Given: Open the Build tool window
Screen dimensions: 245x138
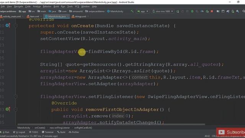Looking at the screenshot, I should point(61,132).
